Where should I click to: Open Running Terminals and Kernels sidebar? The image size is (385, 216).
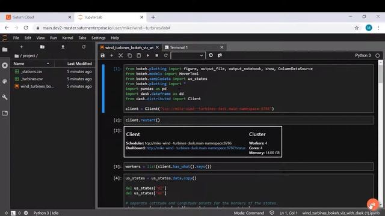click(5, 65)
